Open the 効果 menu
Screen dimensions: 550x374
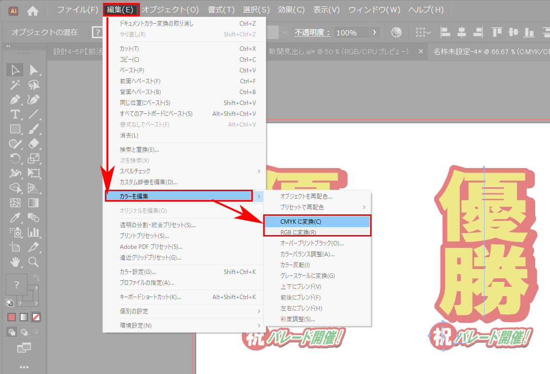click(291, 10)
